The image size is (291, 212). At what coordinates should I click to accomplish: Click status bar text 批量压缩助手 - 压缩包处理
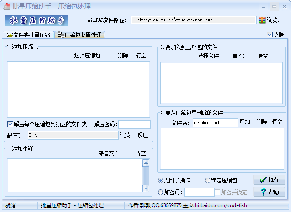tap(72, 205)
